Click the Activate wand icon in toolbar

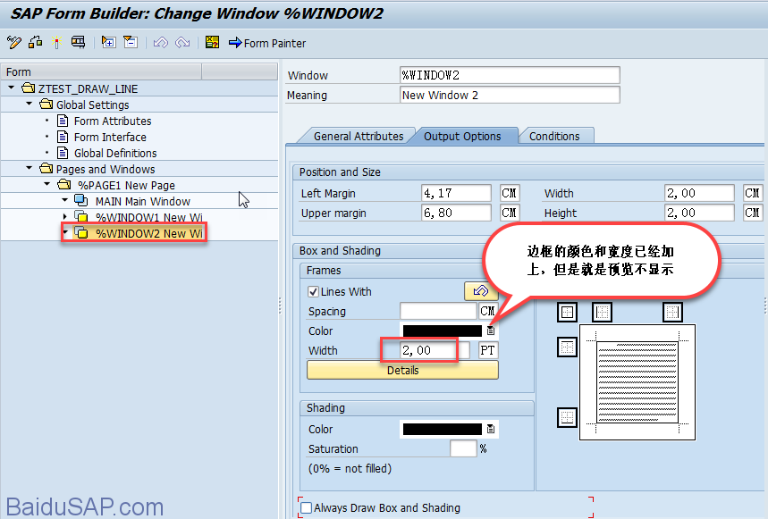pos(57,42)
